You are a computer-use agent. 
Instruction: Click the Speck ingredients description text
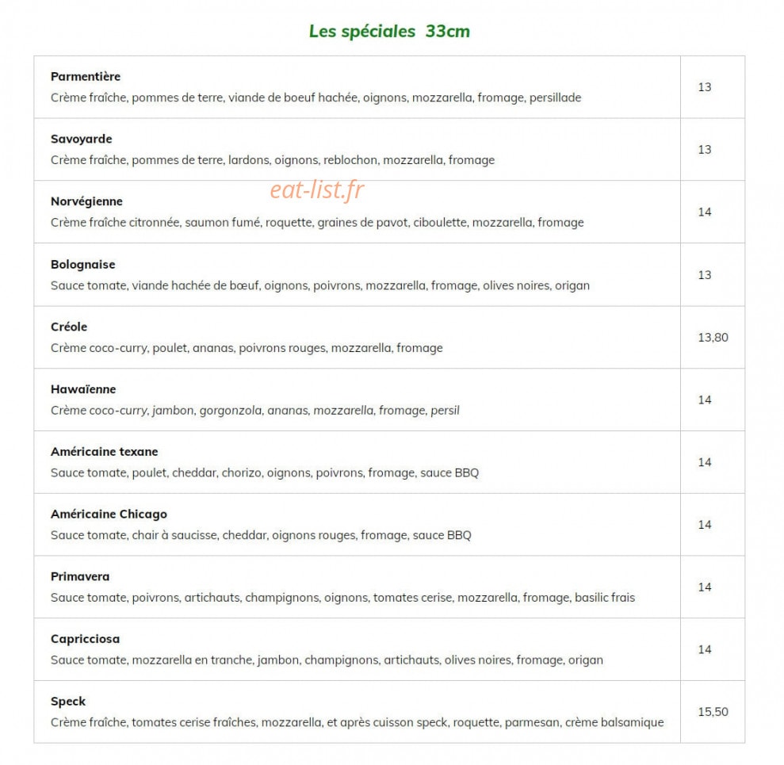click(x=357, y=722)
